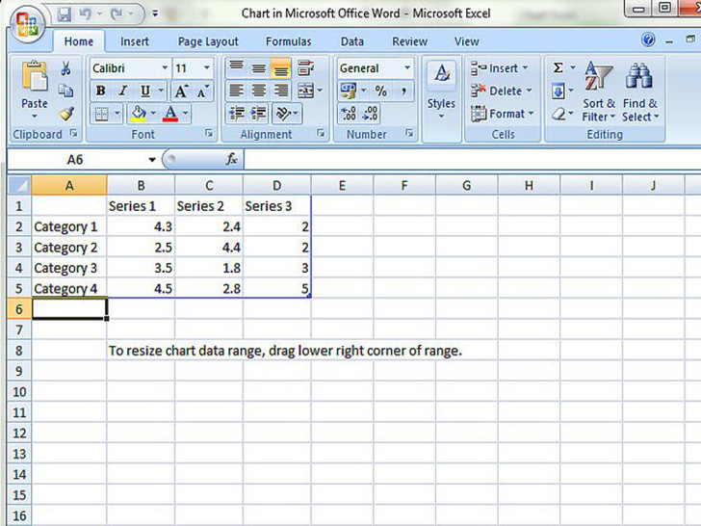Increase indent in Alignment group

(x=258, y=114)
